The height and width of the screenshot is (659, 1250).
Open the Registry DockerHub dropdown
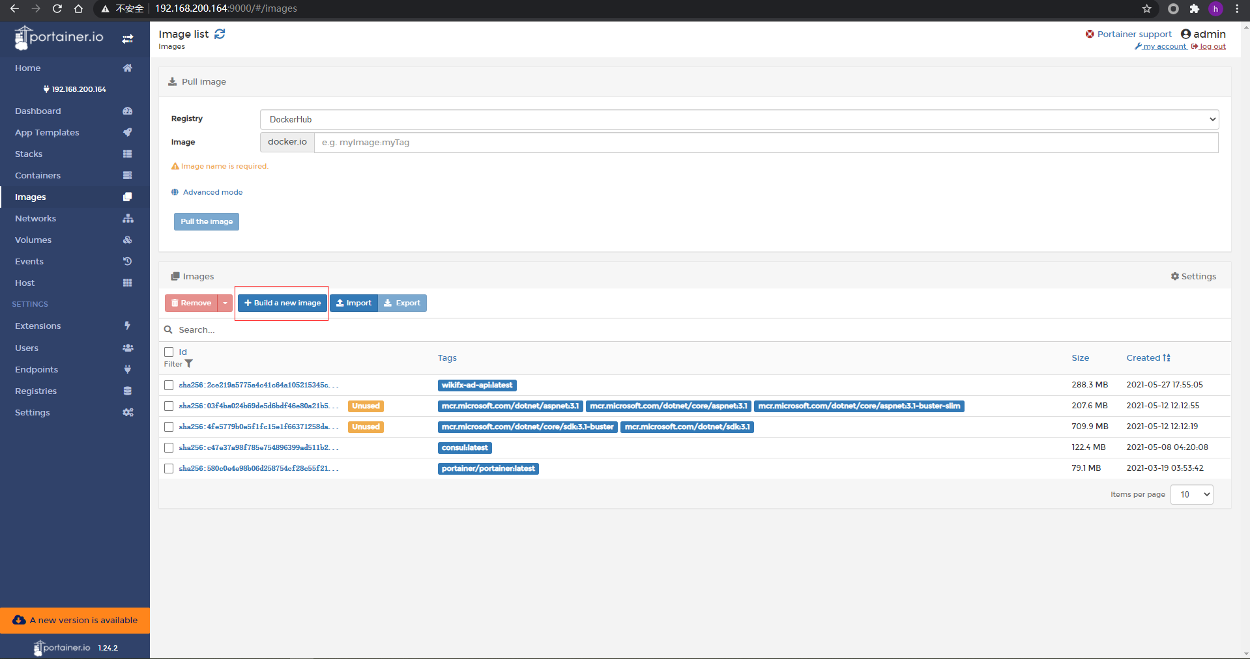click(x=739, y=119)
